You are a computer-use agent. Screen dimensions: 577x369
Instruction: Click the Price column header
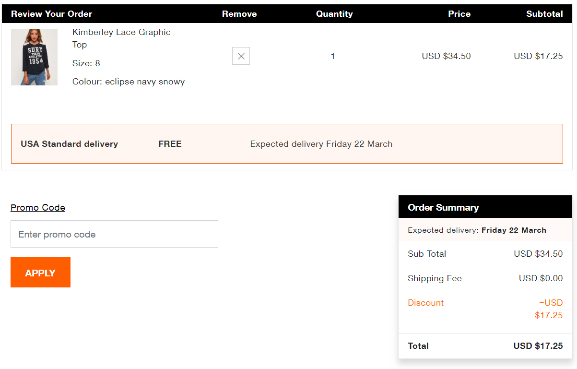459,14
